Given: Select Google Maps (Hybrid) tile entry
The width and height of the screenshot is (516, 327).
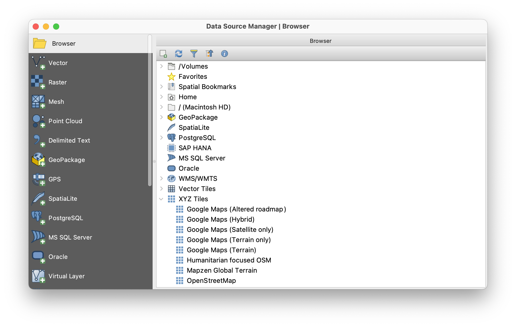Looking at the screenshot, I should point(220,219).
